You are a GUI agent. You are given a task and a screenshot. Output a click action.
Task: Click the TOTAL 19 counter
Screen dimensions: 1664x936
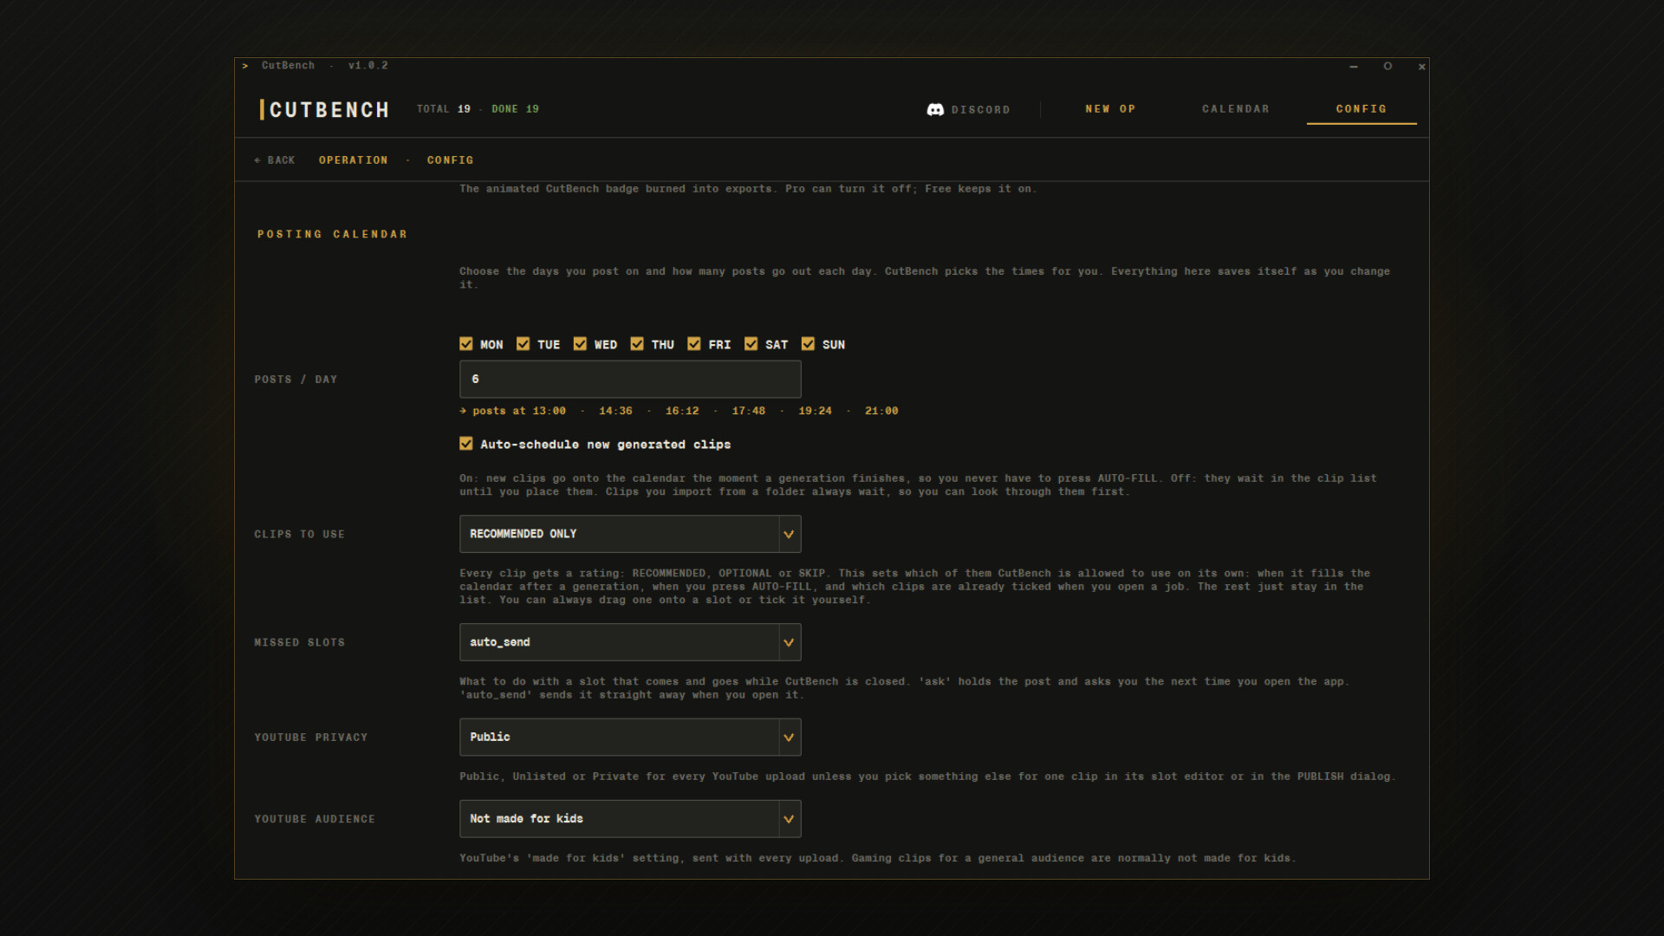[444, 109]
